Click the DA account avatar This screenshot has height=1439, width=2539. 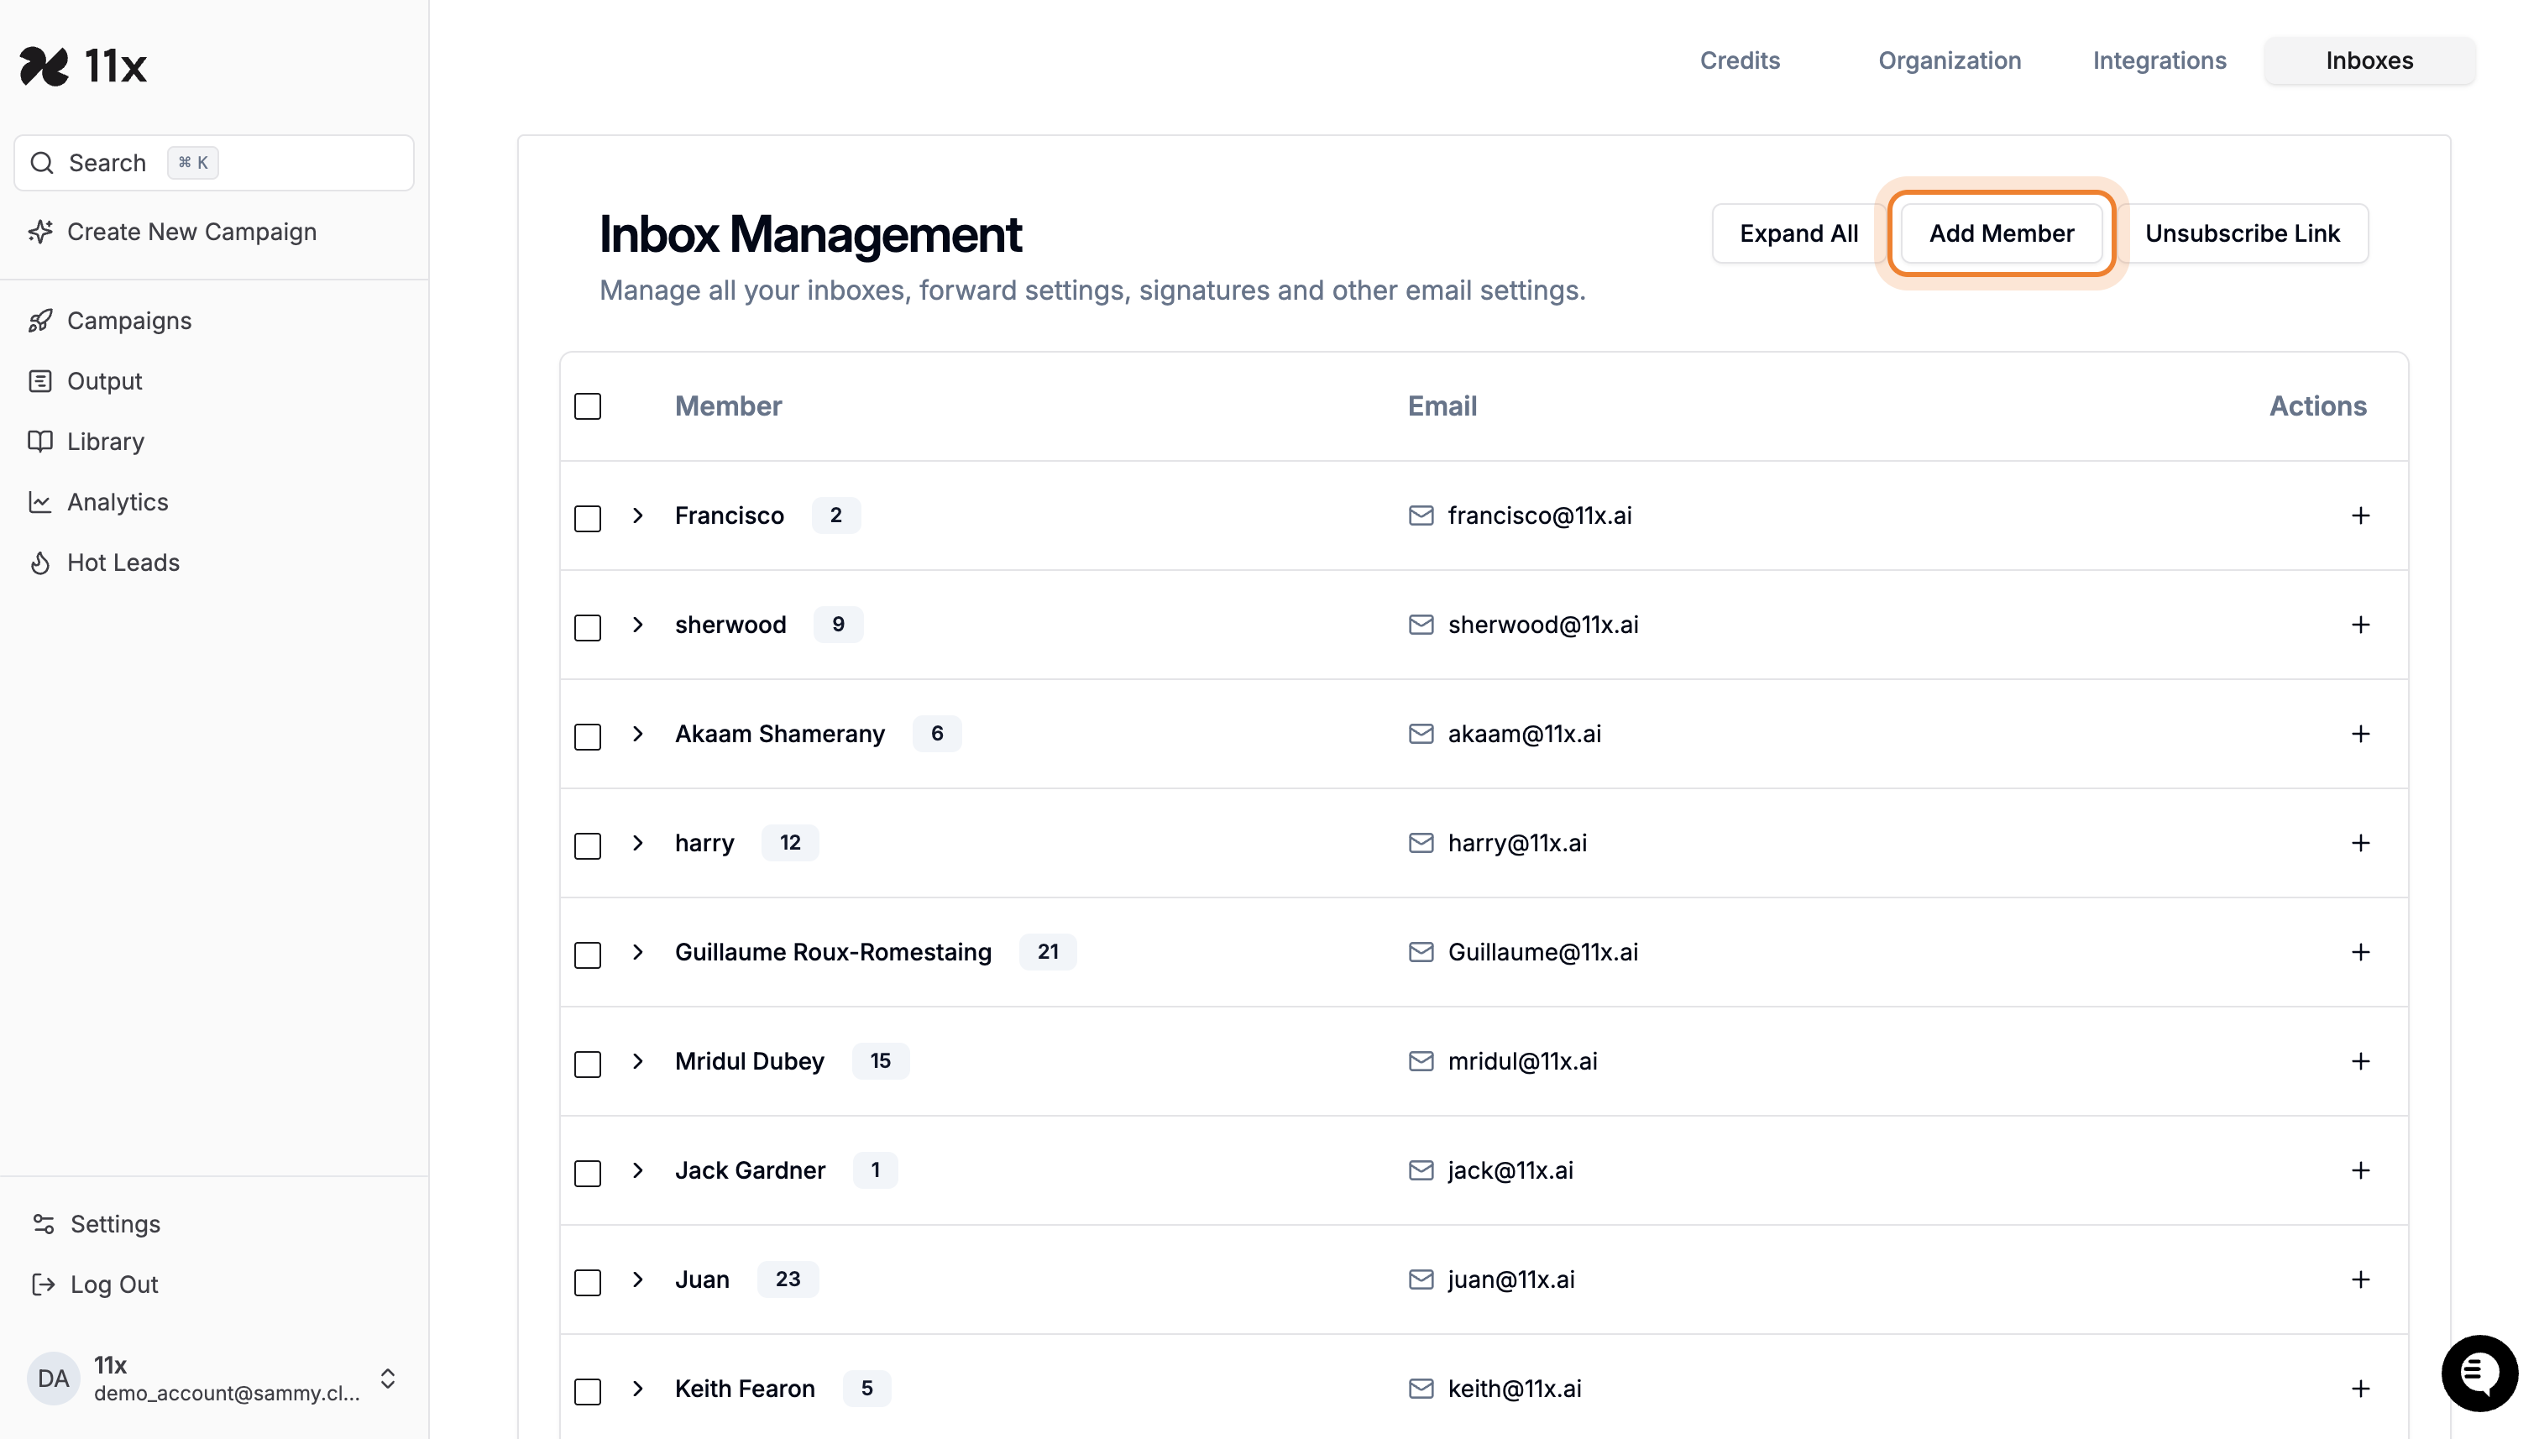(x=54, y=1378)
